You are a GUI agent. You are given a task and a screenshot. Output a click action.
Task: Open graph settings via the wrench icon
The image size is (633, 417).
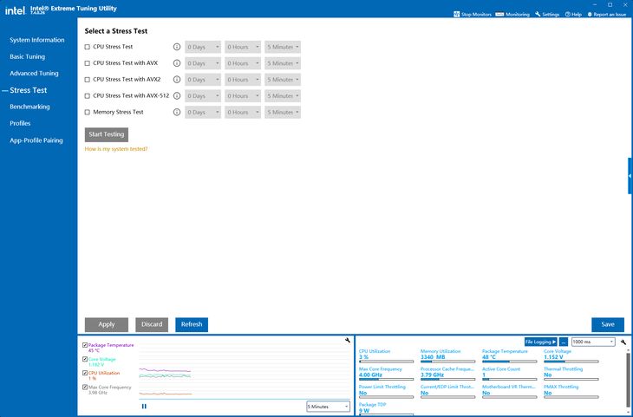(348, 341)
